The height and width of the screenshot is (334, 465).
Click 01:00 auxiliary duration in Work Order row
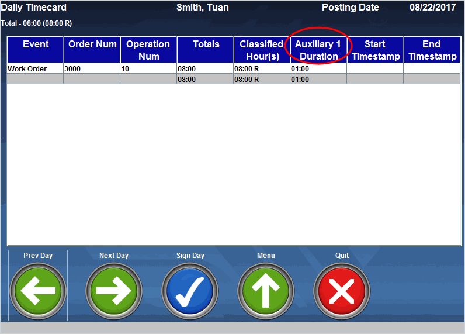click(318, 69)
